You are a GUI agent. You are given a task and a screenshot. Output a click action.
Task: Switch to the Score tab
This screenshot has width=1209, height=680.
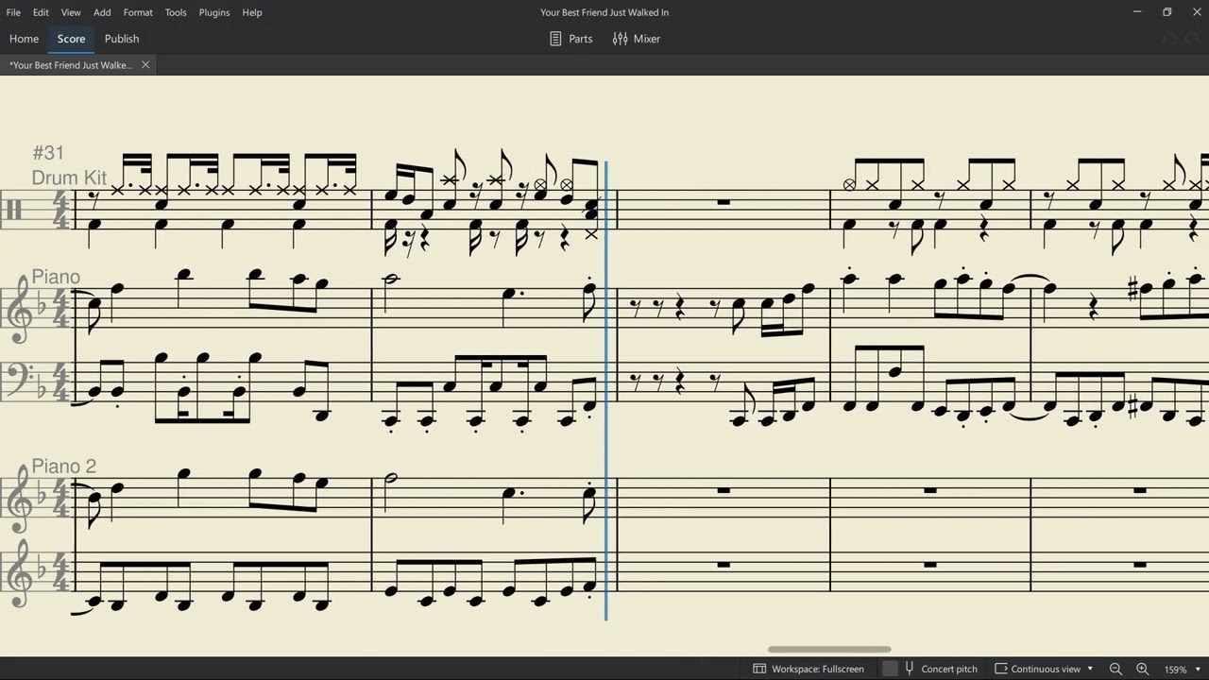(x=71, y=39)
